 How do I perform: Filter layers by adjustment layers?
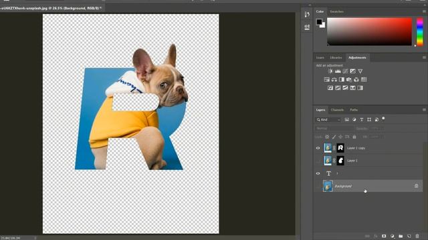coord(354,120)
